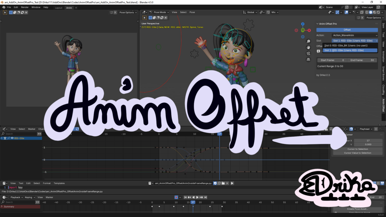Viewport: 386px width, 217px height.
Task: Toggle camera view icon in viewport
Action: (x=308, y=53)
